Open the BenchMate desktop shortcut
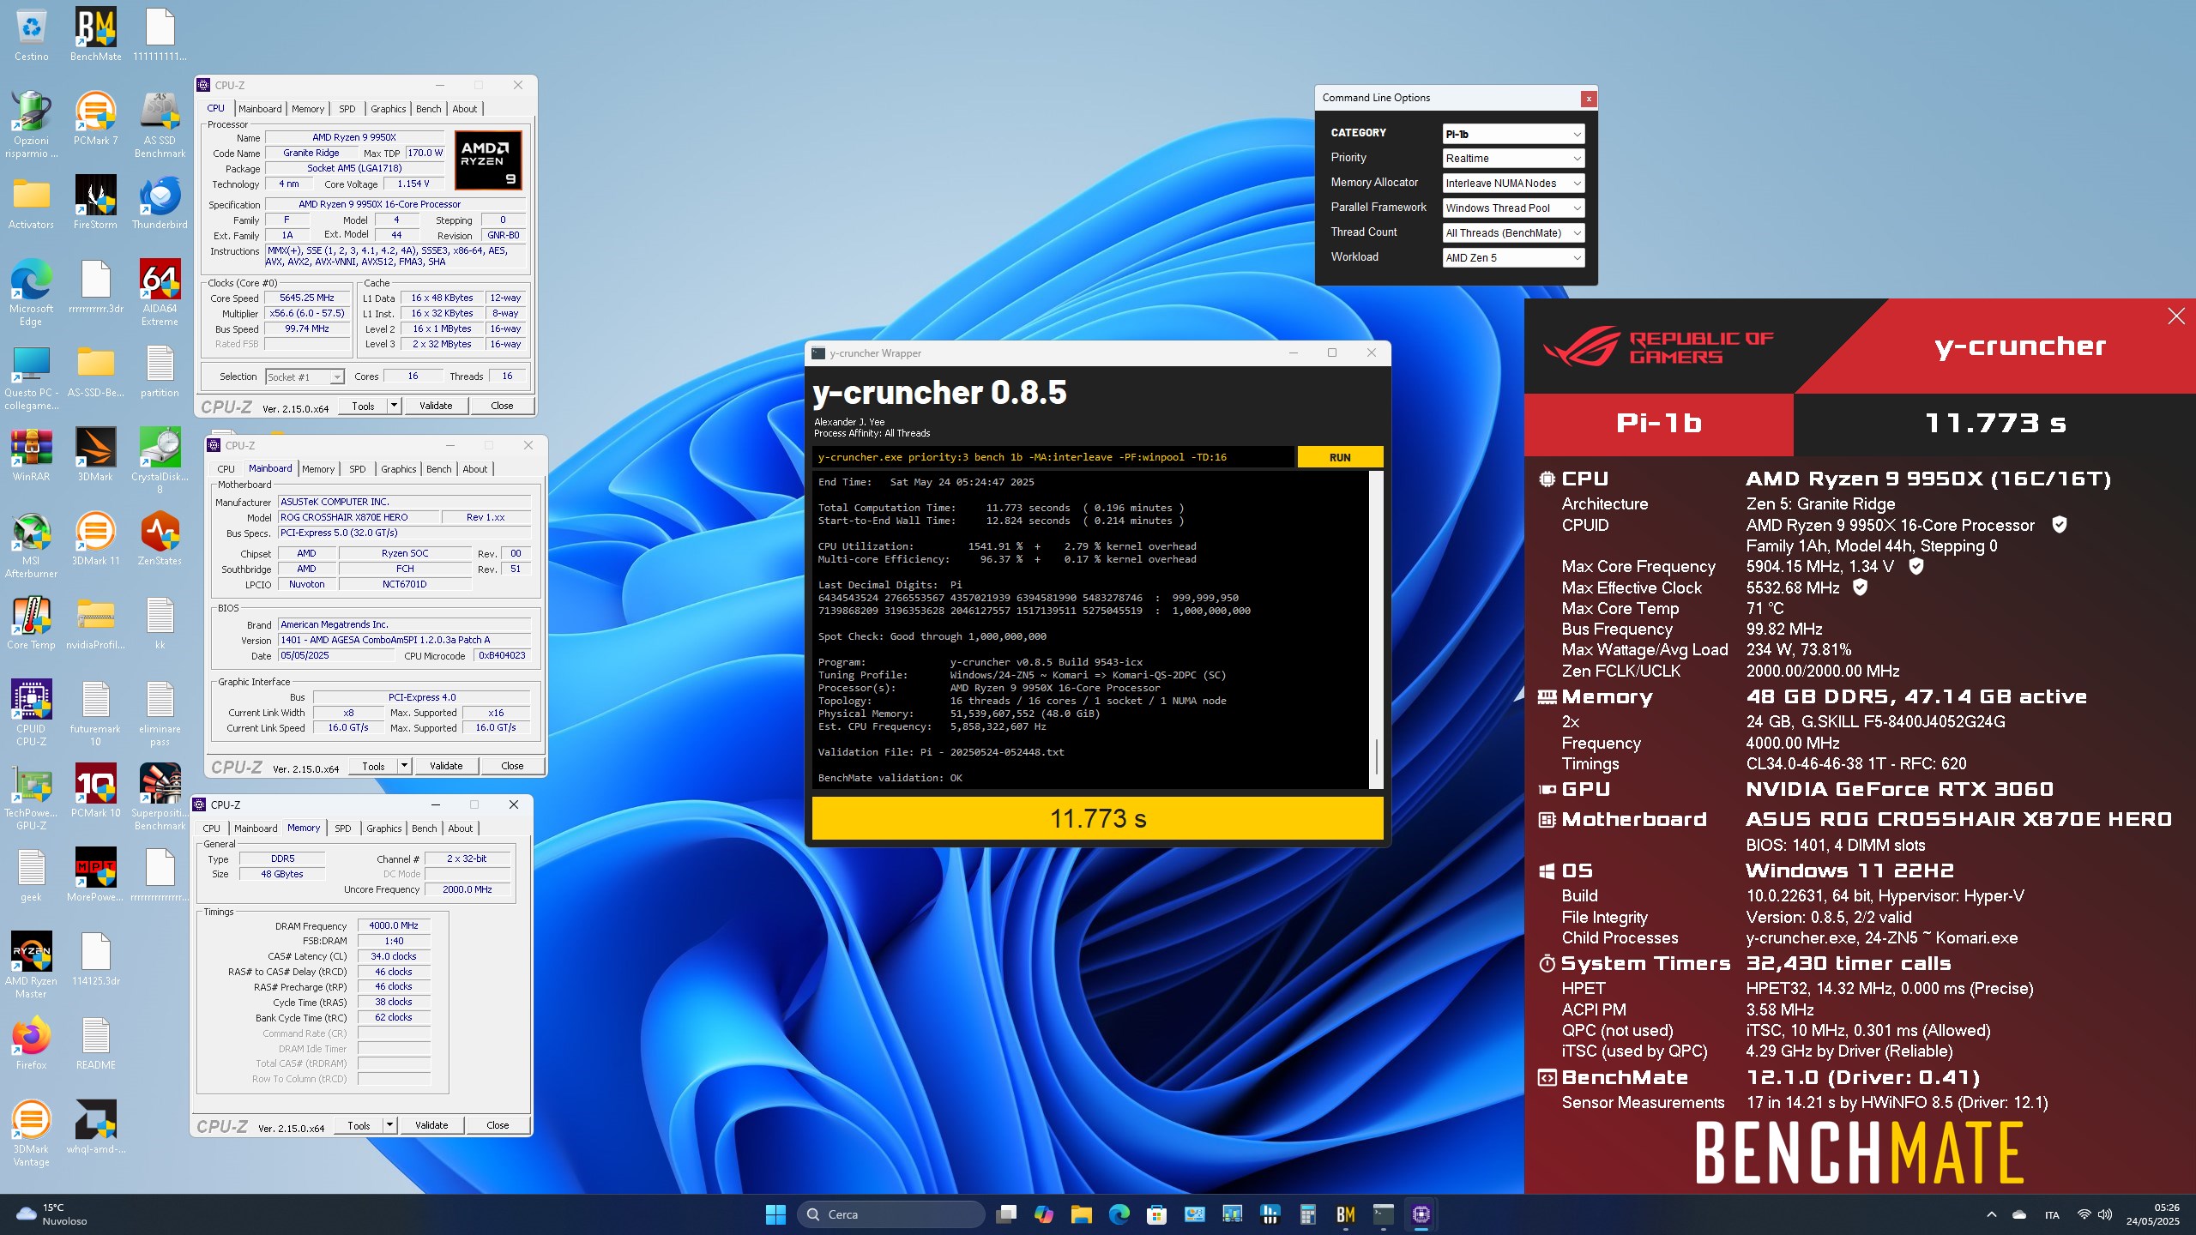2196x1235 pixels. point(95,34)
